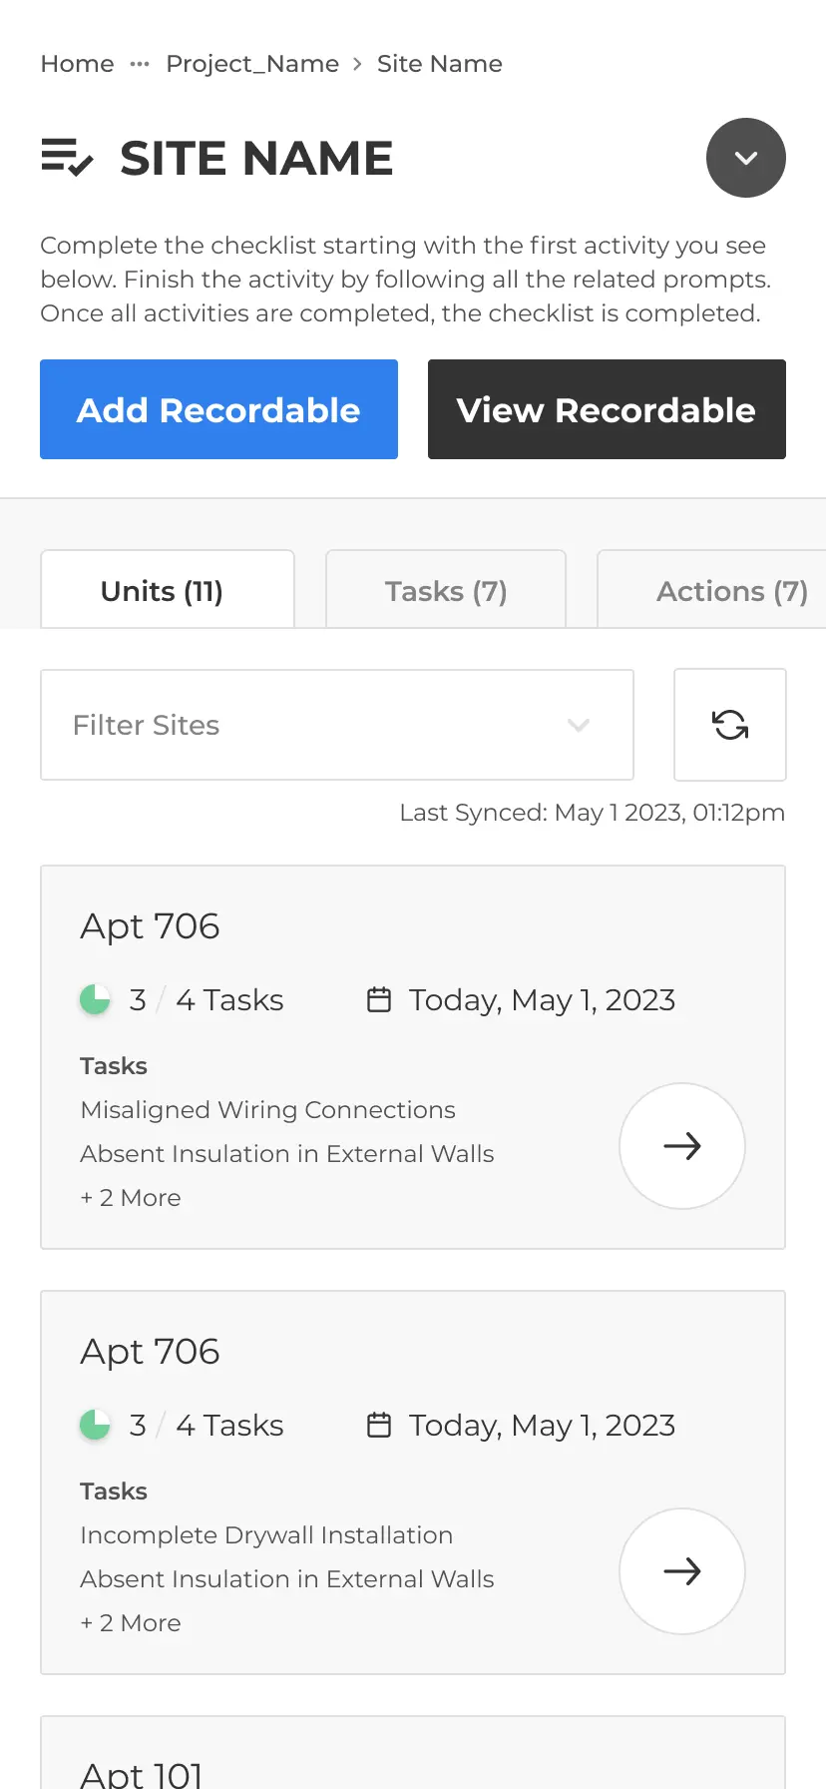Click calendar icon in second Apt 706 card
The image size is (826, 1789).
379,1425
